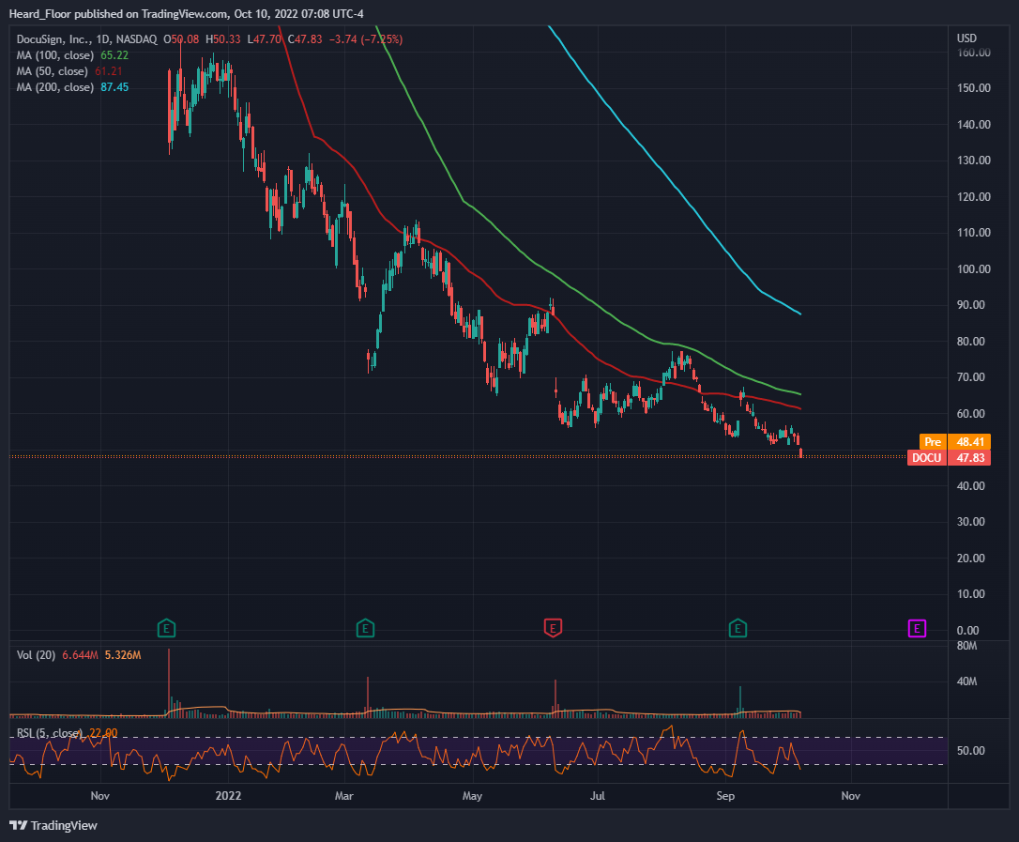The width and height of the screenshot is (1019, 842).
Task: Click the Mar time axis label
Action: [x=343, y=796]
